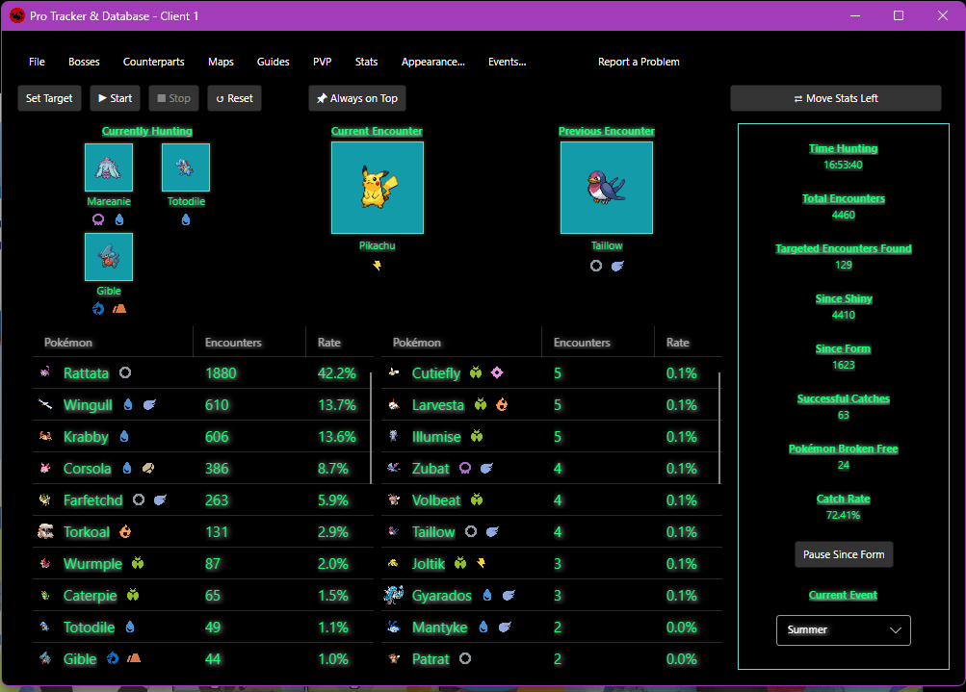Image resolution: width=966 pixels, height=692 pixels.
Task: Click the Totodile sprite under Currently Hunting
Action: tap(186, 167)
